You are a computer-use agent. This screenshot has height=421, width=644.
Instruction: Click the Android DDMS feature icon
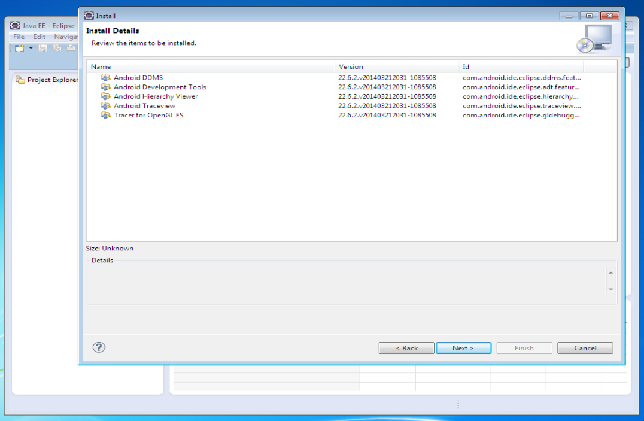105,77
